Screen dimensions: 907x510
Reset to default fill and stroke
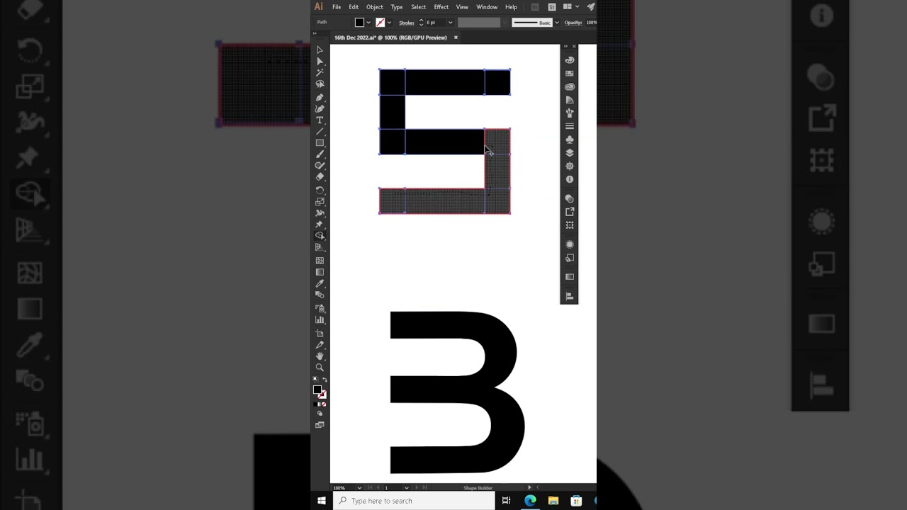coord(315,380)
